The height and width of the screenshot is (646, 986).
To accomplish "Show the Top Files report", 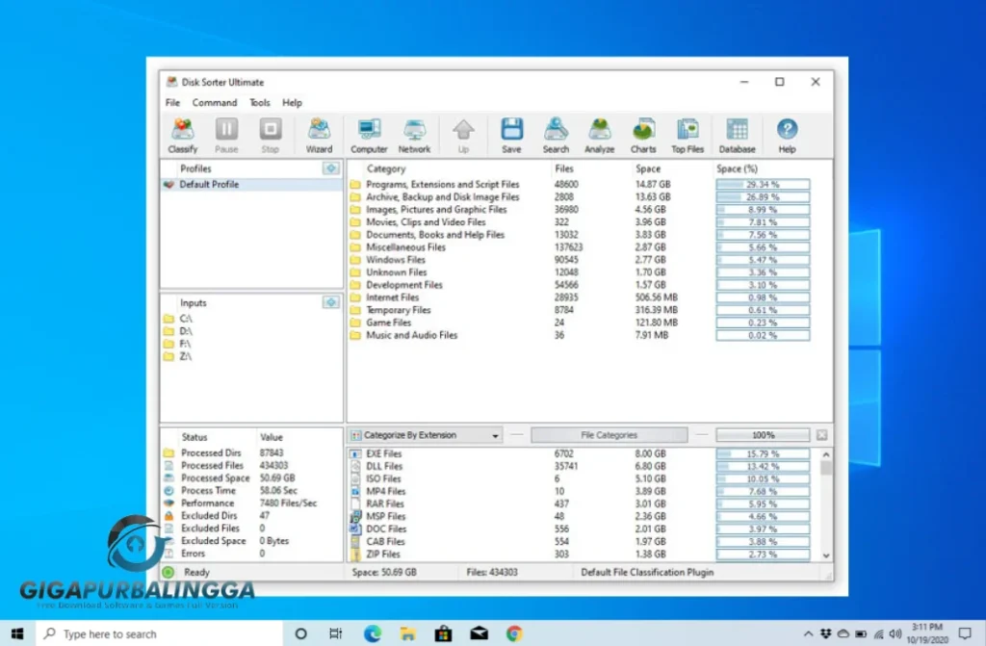I will pyautogui.click(x=687, y=135).
